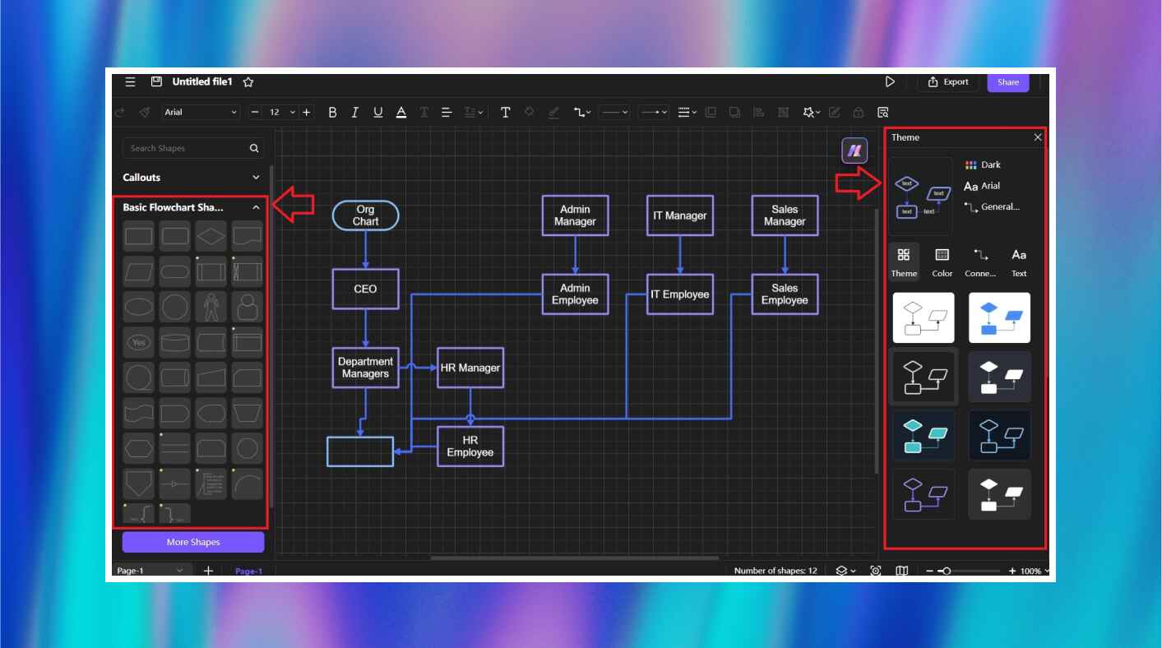
Task: Click the align shapes icon
Action: pos(758,112)
